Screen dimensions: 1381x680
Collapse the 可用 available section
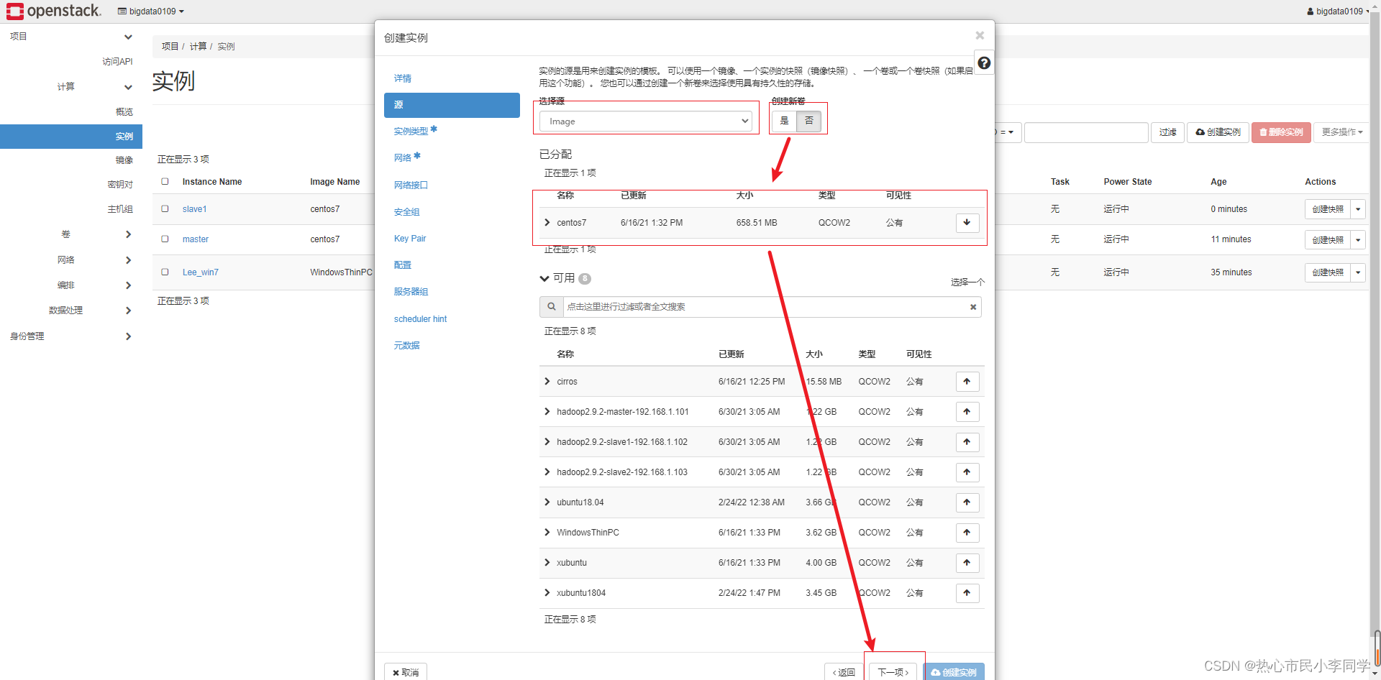tap(544, 278)
